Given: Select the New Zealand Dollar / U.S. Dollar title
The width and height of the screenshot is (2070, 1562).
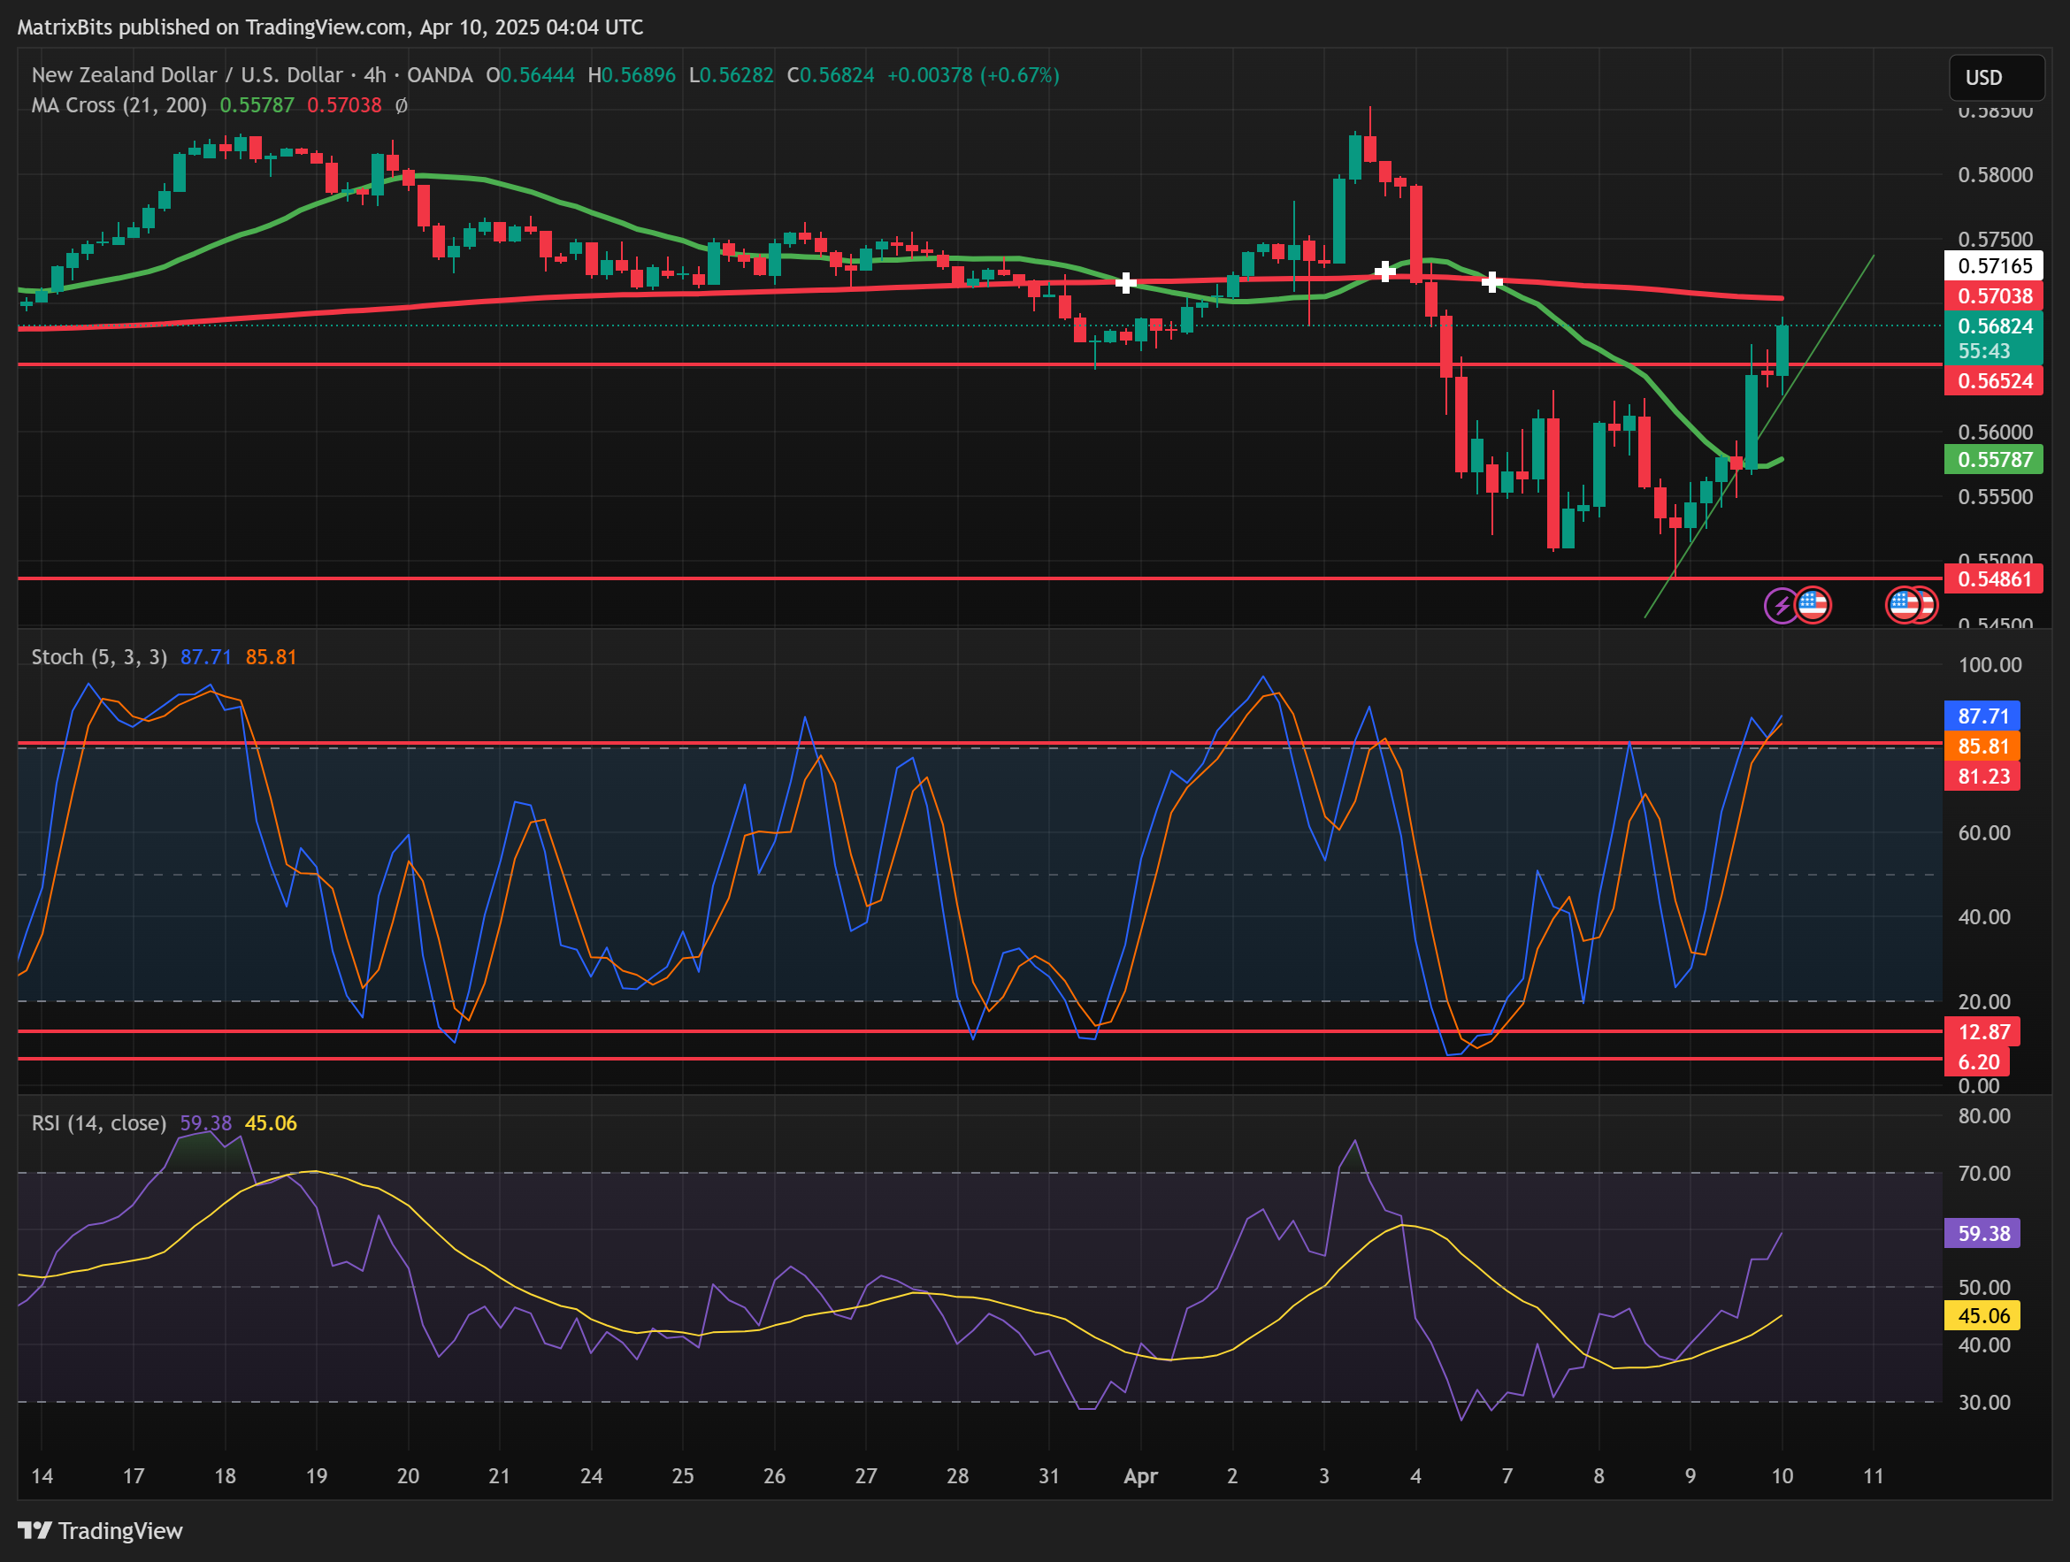Looking at the screenshot, I should pyautogui.click(x=189, y=75).
